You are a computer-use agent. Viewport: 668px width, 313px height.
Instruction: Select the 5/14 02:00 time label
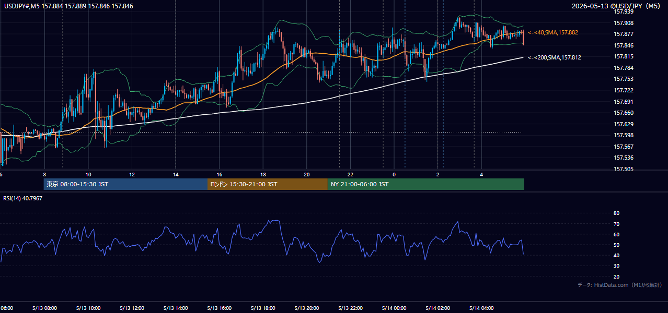point(438,308)
